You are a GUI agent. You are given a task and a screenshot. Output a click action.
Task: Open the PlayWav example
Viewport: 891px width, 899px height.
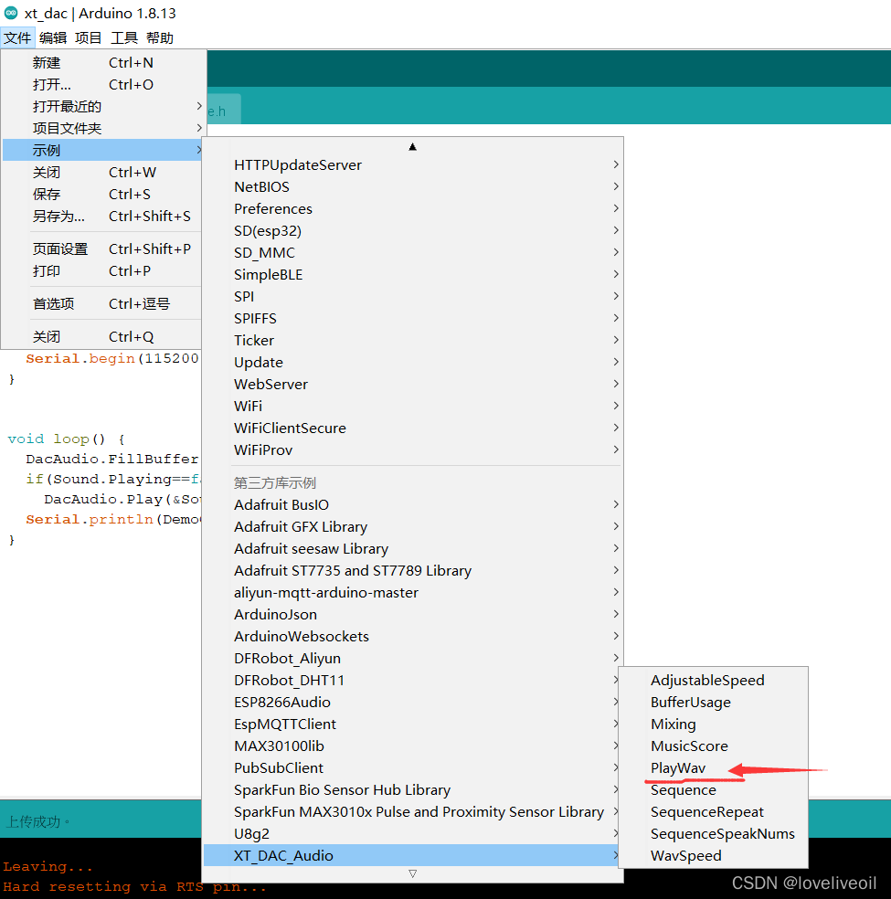pos(714,767)
